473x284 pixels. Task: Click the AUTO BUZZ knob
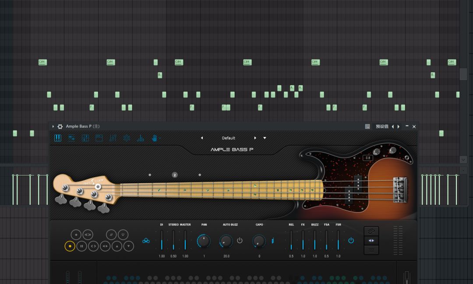[226, 241]
